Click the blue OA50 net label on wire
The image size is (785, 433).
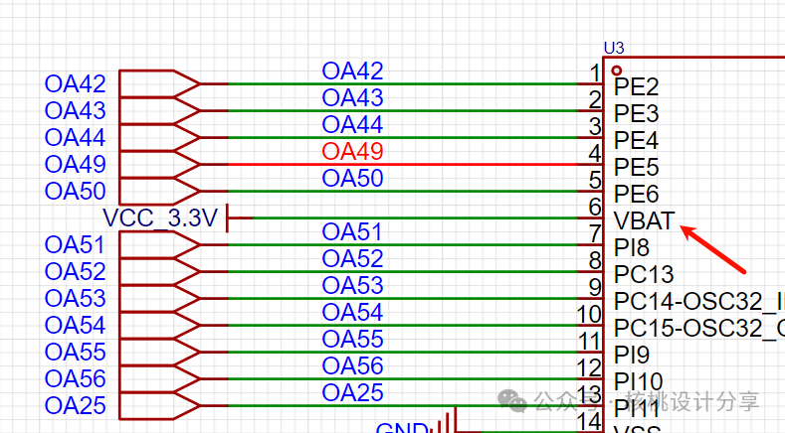(352, 179)
